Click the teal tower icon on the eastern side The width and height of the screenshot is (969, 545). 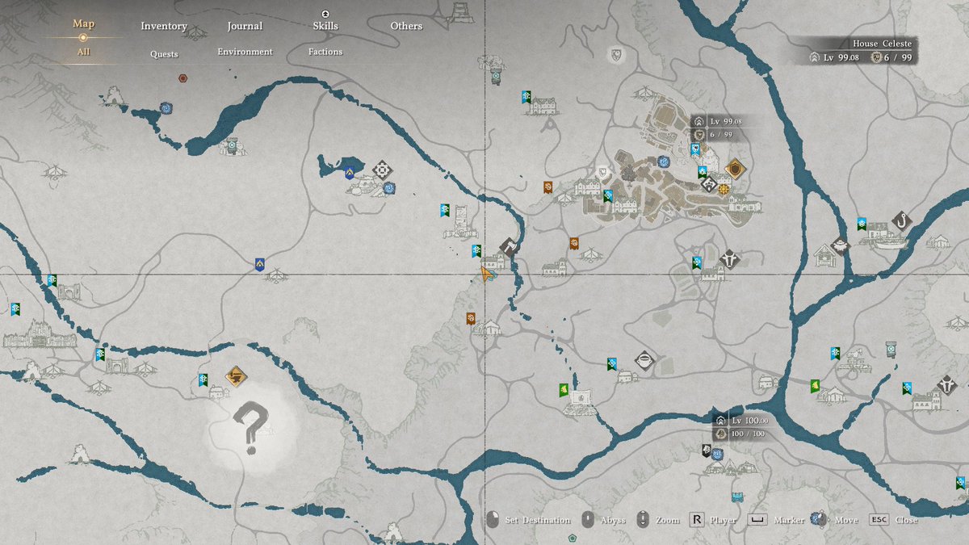[891, 350]
